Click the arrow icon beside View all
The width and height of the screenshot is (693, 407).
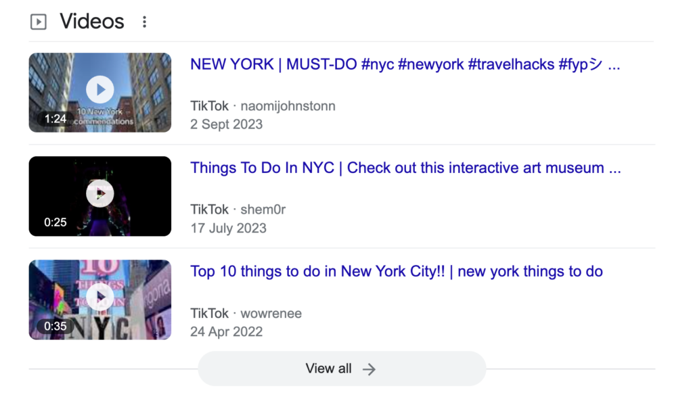(369, 369)
